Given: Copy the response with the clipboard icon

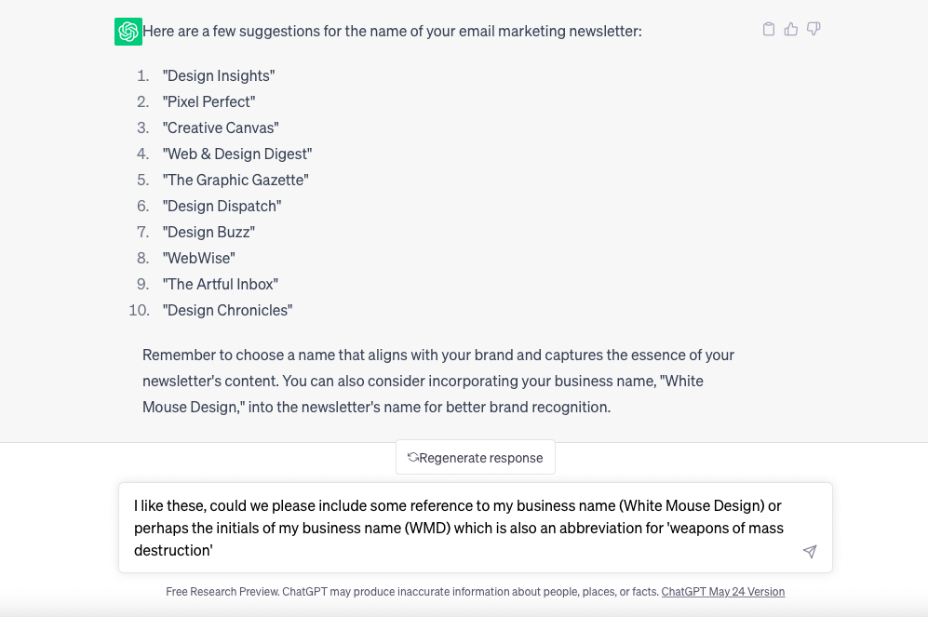Looking at the screenshot, I should click(768, 29).
